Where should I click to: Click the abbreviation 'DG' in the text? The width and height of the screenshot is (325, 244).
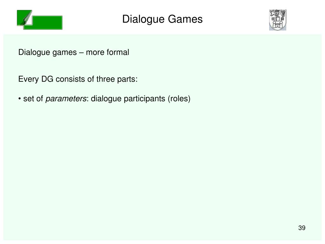[x=47, y=79]
